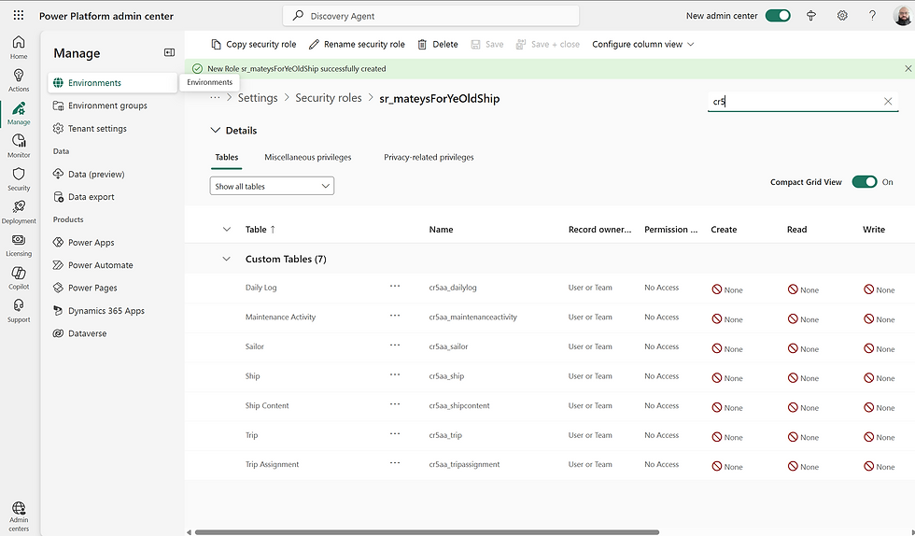Open Deployment in the left rail
915x536 pixels.
click(19, 212)
